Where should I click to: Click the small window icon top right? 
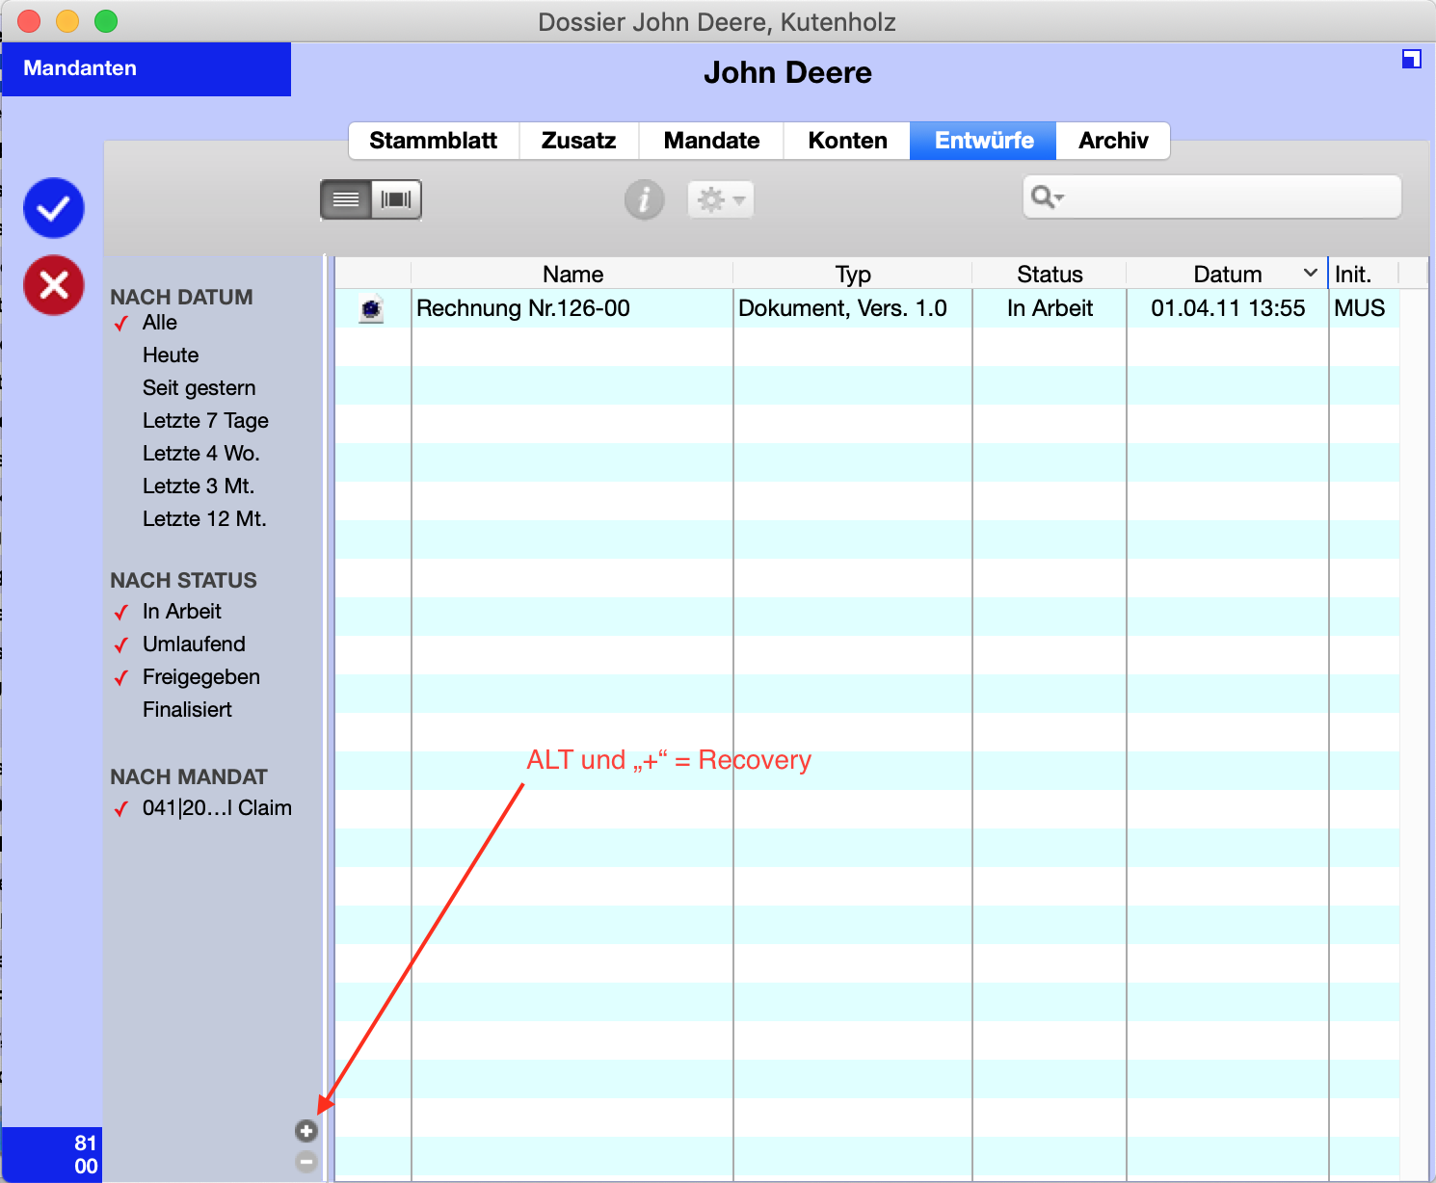1411,59
